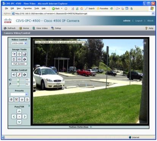
Task: Open the View Video page
Action: (x=40, y=28)
